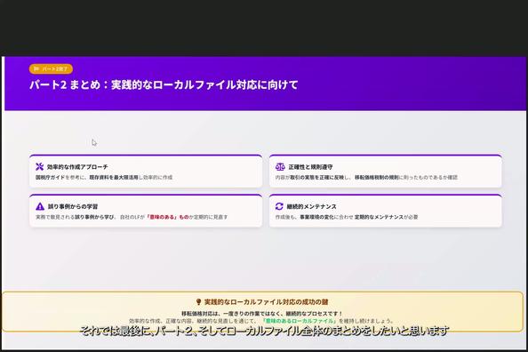528x352 pixels.
Task: Click the green text 「意味のあるローカルファイル」
Action: [299, 321]
